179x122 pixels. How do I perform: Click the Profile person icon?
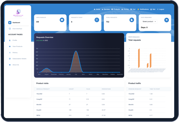pyautogui.click(x=10, y=40)
